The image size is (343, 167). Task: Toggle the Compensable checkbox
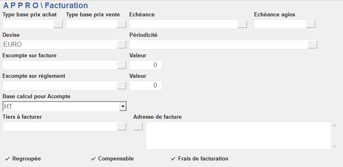pyautogui.click(x=93, y=159)
